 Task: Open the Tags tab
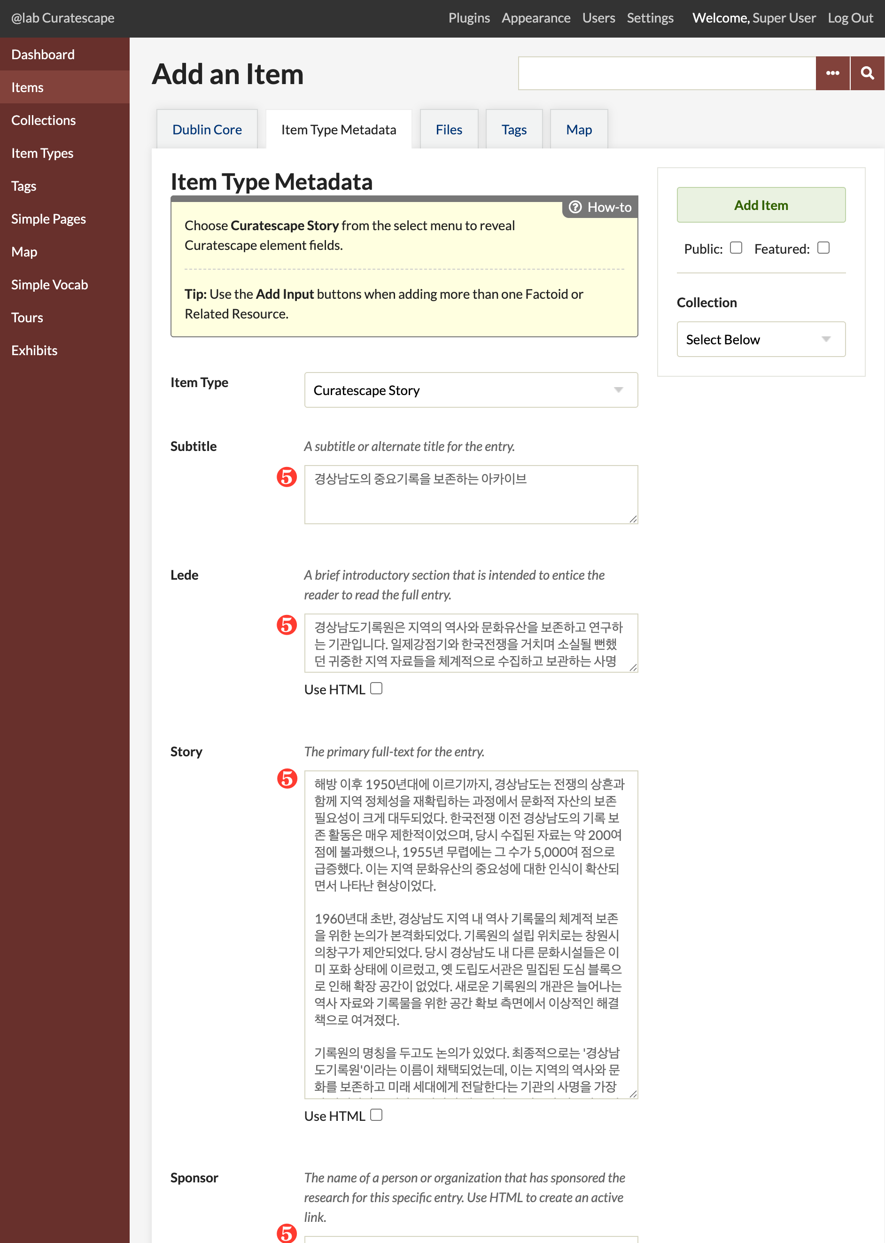click(x=514, y=130)
